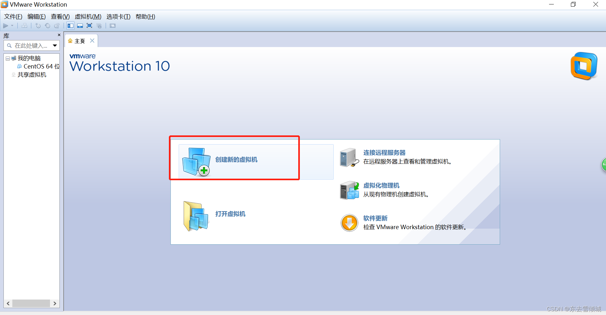606x315 pixels.
Task: Open the 帮助(H) menu
Action: pos(145,17)
